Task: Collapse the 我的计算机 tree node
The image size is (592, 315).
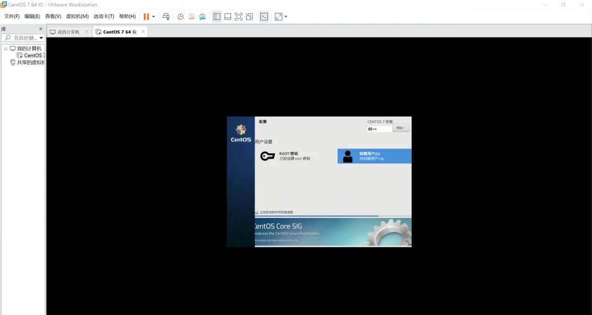Action: pos(6,49)
